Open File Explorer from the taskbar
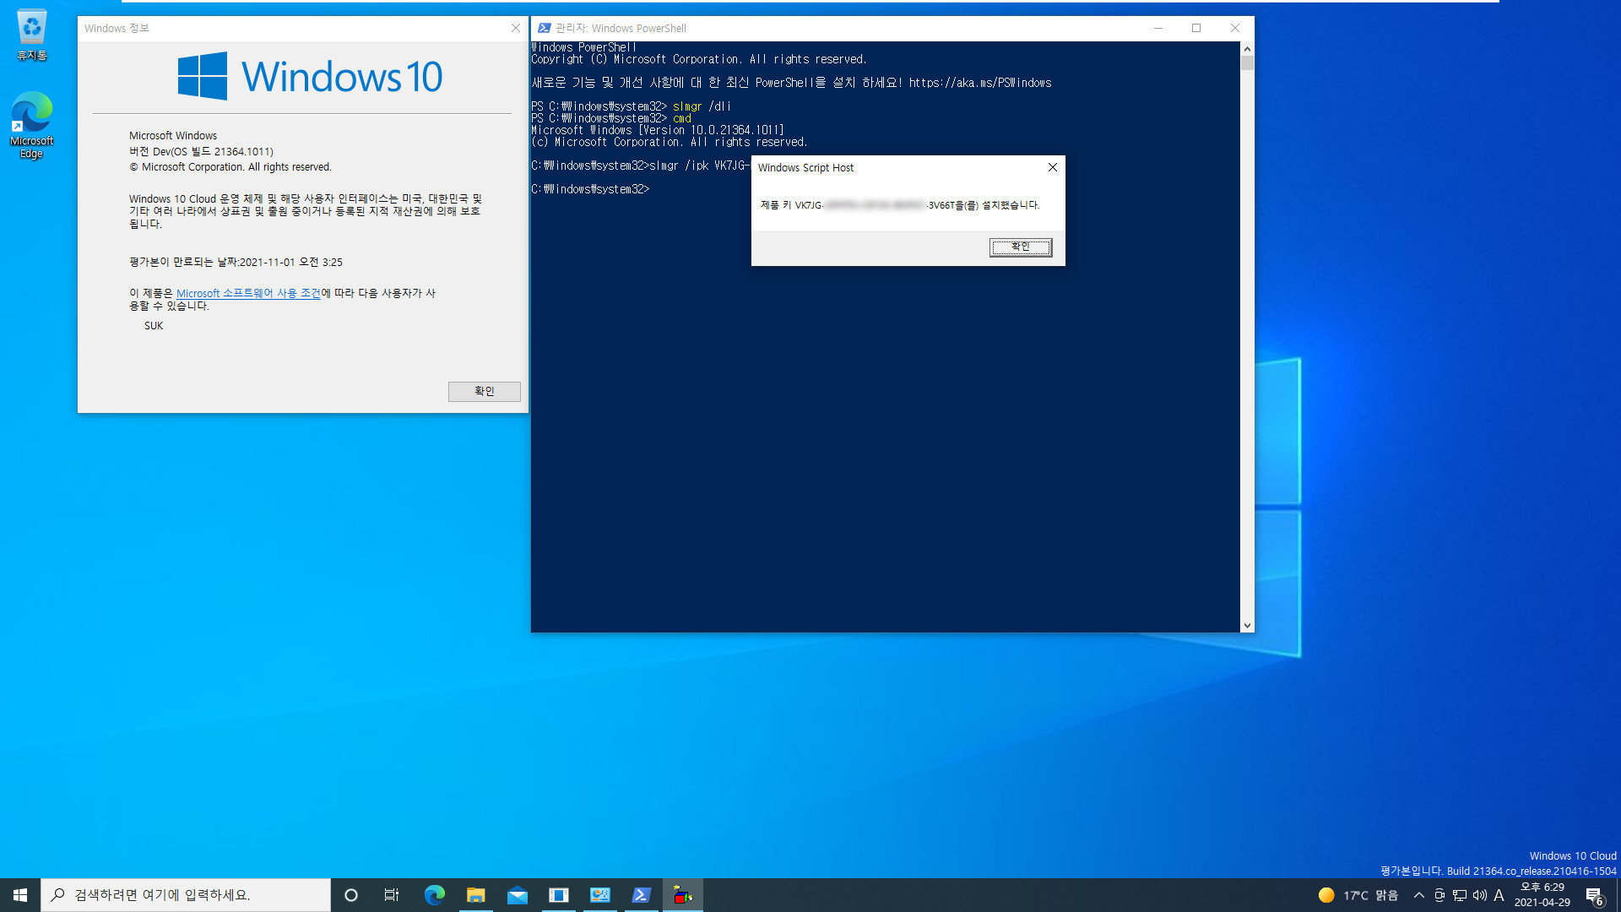This screenshot has height=912, width=1621. (x=476, y=895)
